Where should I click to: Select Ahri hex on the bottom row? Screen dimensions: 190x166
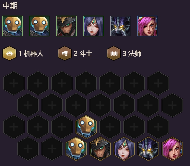[x=124, y=149]
